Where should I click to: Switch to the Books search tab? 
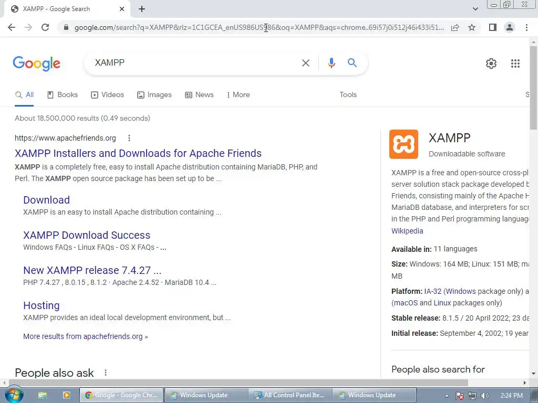[63, 95]
